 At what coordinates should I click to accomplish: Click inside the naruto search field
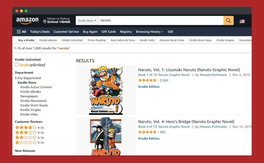pyautogui.click(x=161, y=21)
